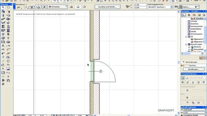The height and width of the screenshot is (116, 207).
Task: Collapse the 3D tree node
Action: pos(186,37)
